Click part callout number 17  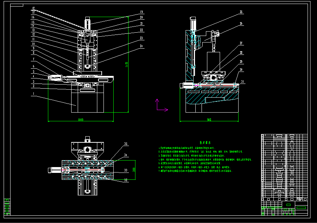[33, 13]
